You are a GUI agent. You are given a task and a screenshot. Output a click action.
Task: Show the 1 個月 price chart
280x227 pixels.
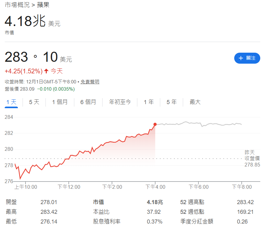click(60, 102)
